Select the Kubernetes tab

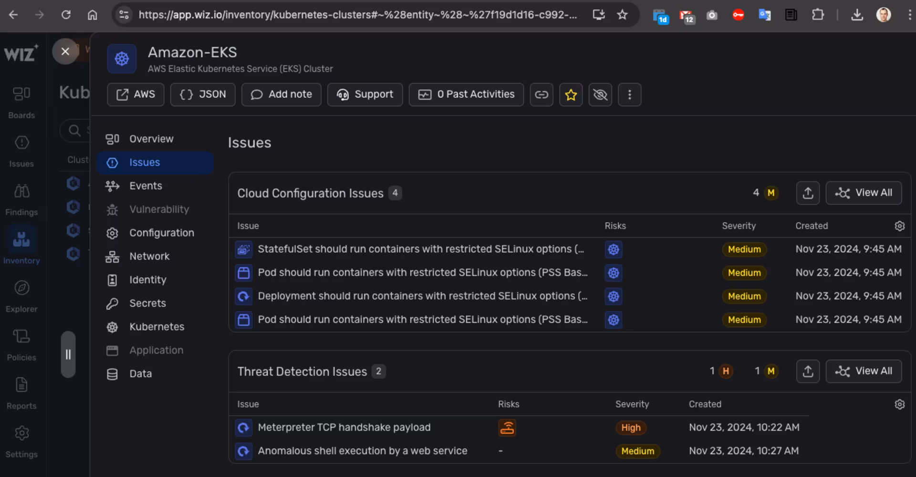pyautogui.click(x=156, y=327)
